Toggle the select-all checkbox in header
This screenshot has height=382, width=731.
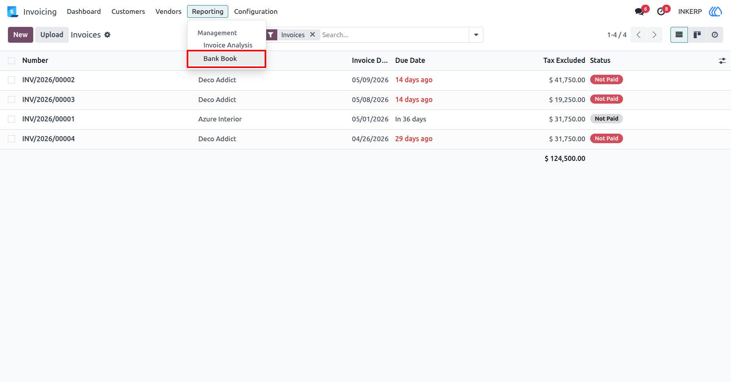(11, 61)
